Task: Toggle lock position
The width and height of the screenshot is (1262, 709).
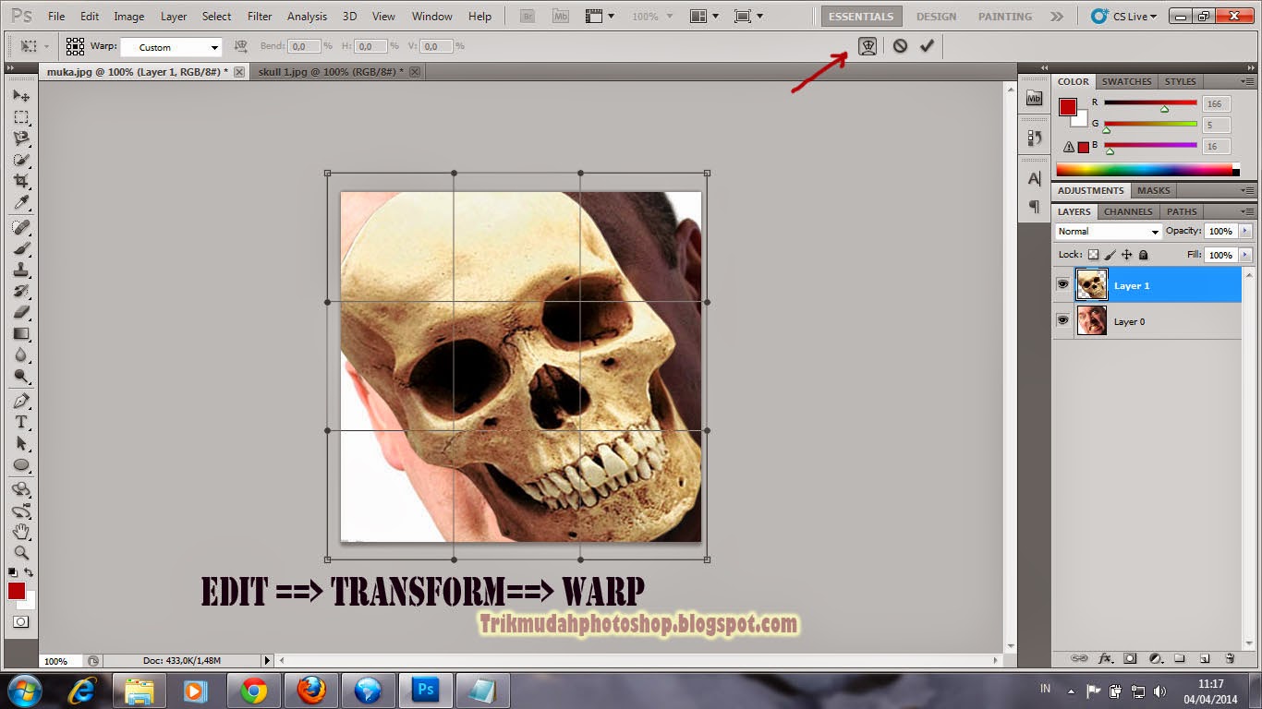Action: [x=1126, y=255]
